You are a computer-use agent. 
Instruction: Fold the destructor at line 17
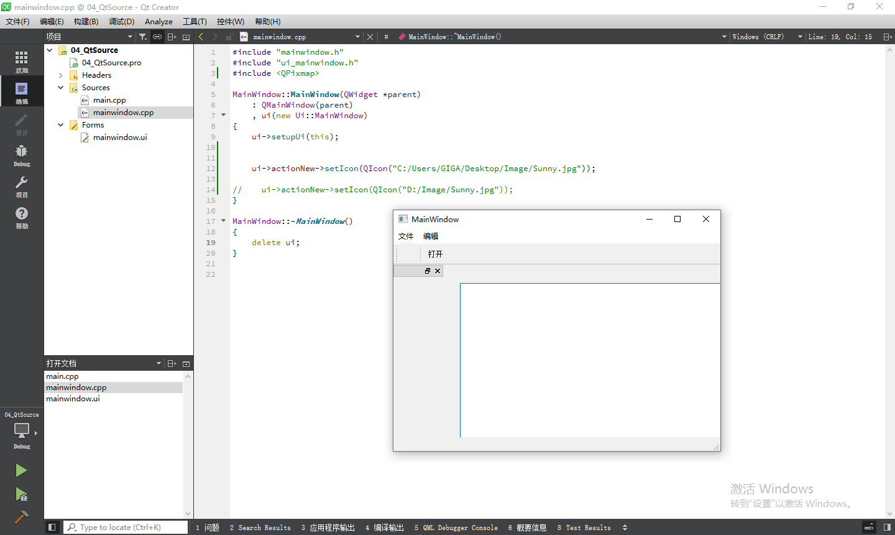coord(223,221)
